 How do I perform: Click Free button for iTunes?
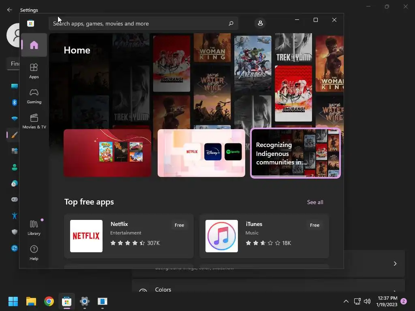(x=314, y=225)
